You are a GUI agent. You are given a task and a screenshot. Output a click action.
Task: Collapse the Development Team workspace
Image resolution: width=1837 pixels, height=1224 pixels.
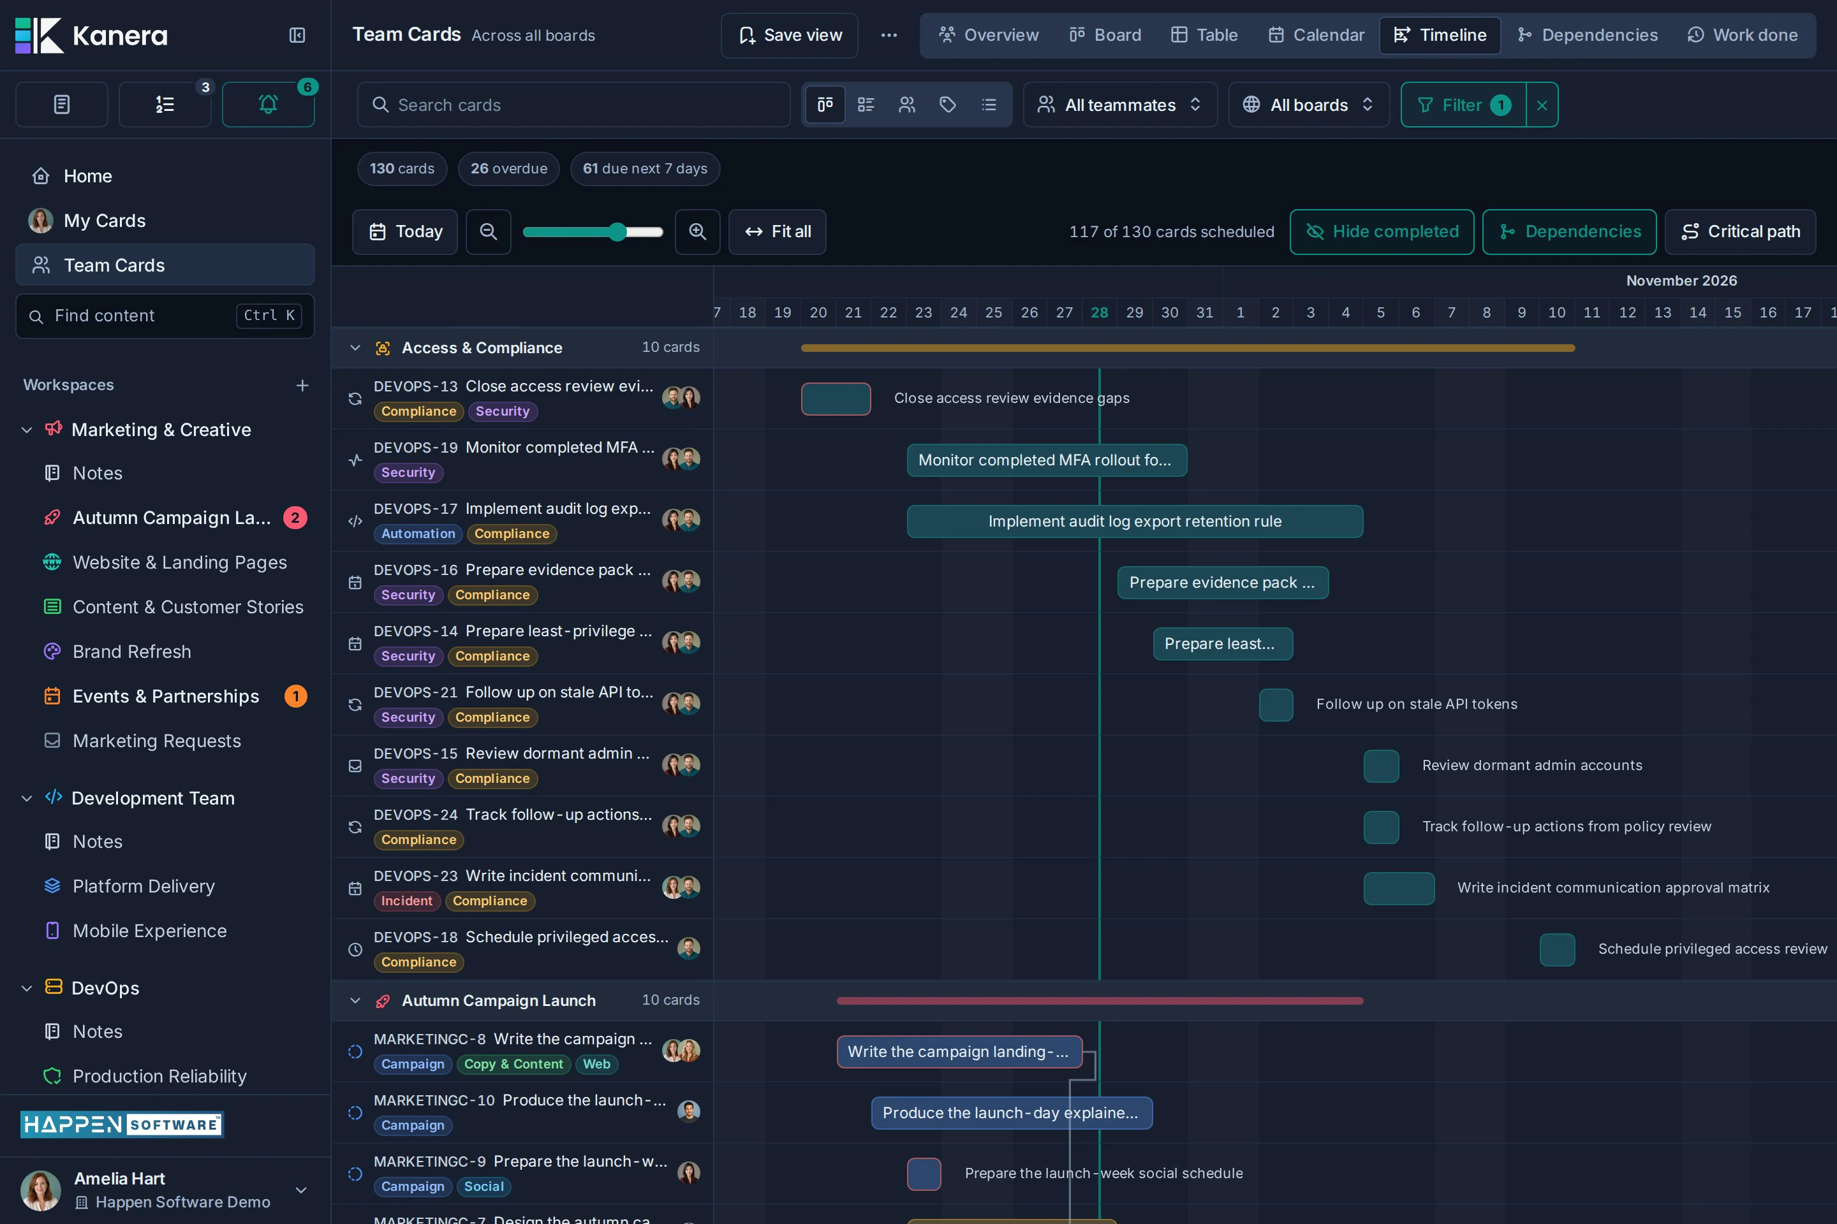(x=27, y=799)
